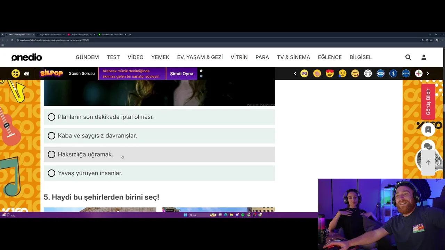This screenshot has width=445, height=250.
Task: Open the BİLGİSEL menu item
Action: coord(361,57)
